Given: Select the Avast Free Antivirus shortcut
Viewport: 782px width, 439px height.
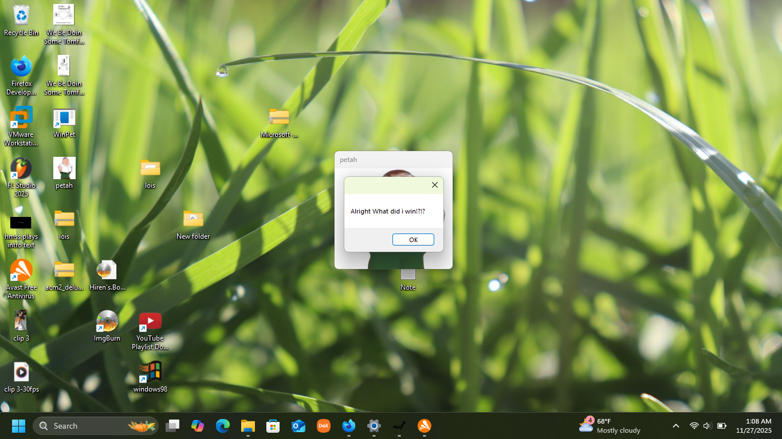Looking at the screenshot, I should point(21,279).
